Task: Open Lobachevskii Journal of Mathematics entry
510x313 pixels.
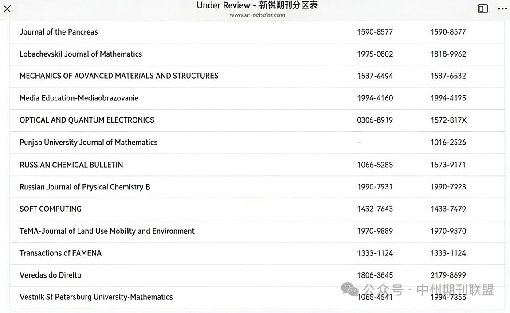Action: [80, 54]
